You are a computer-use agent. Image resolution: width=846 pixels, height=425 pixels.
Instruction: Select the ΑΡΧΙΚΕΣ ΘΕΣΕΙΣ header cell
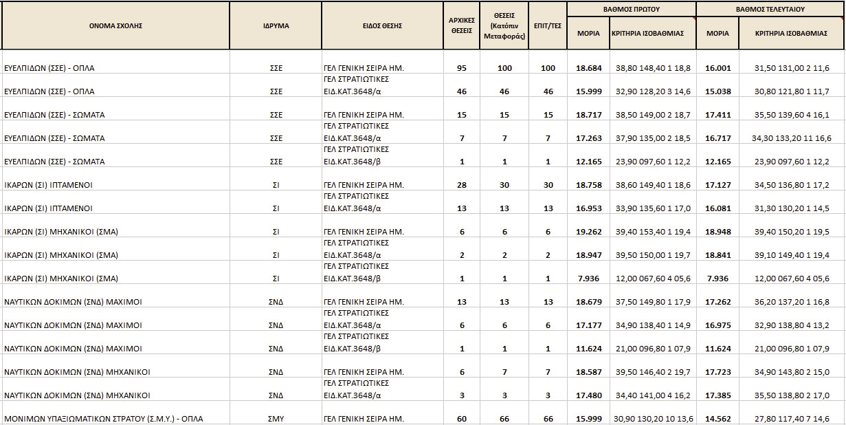point(462,25)
